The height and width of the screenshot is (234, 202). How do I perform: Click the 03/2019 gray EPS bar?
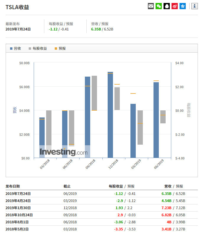(140, 128)
